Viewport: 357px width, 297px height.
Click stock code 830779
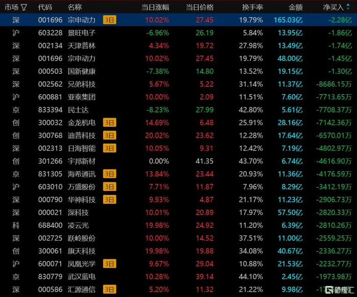click(x=50, y=277)
